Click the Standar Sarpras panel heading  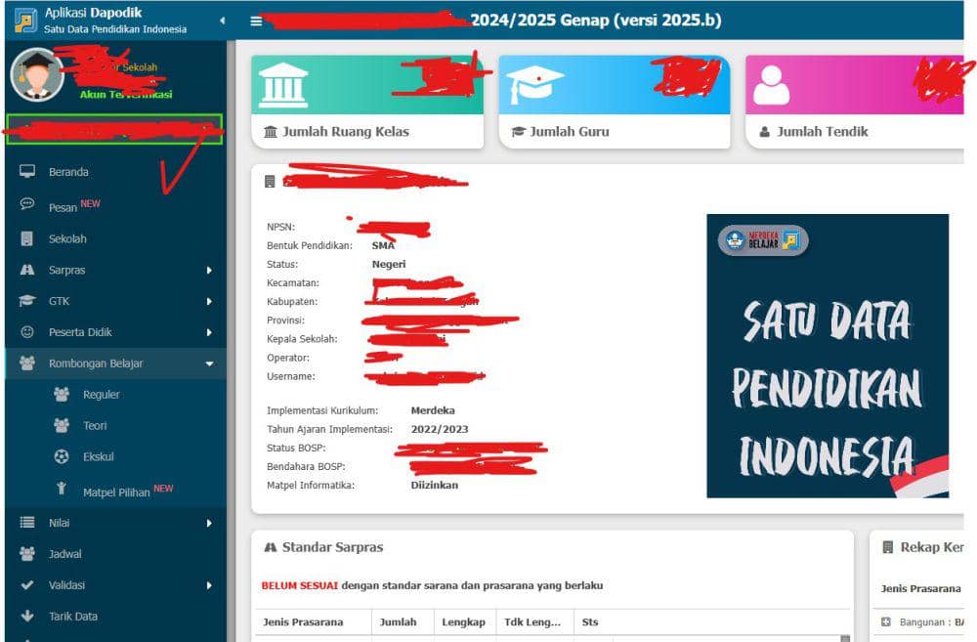tap(333, 547)
